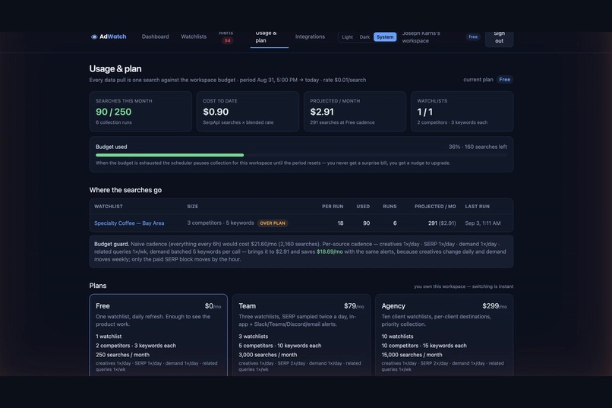The width and height of the screenshot is (612, 408).
Task: Go to the Watchlists nav item
Action: coord(194,36)
